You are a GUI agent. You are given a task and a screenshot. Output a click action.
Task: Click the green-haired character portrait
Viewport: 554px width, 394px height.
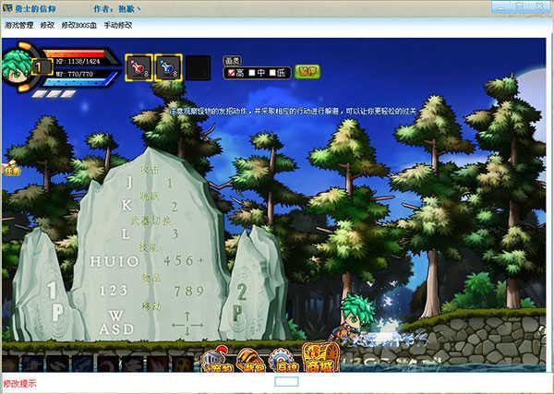pyautogui.click(x=16, y=67)
